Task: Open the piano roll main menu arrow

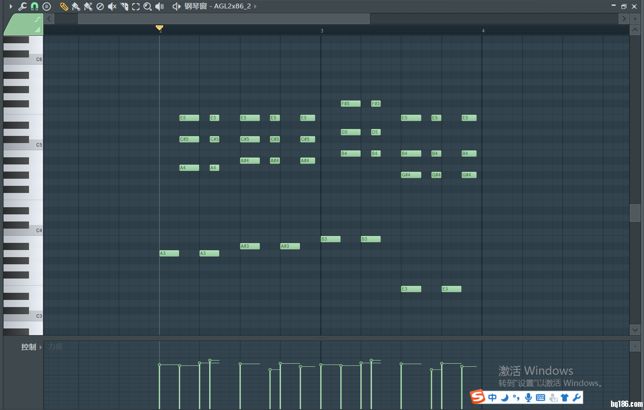Action: (x=11, y=6)
